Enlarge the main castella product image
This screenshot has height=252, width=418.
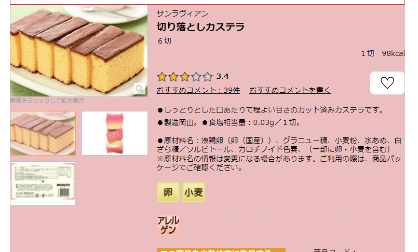[78, 51]
